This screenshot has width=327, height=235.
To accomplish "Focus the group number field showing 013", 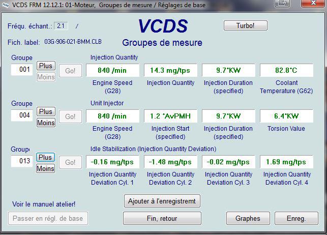I will pos(22,161).
